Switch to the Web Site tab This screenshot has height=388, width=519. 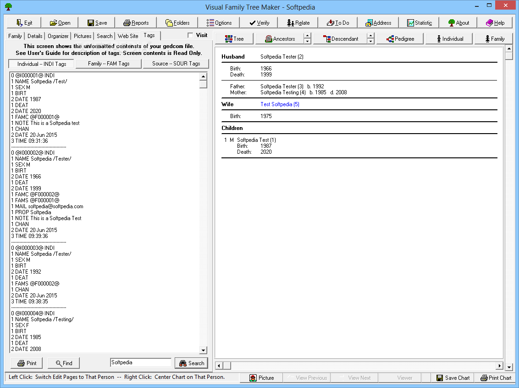point(128,36)
